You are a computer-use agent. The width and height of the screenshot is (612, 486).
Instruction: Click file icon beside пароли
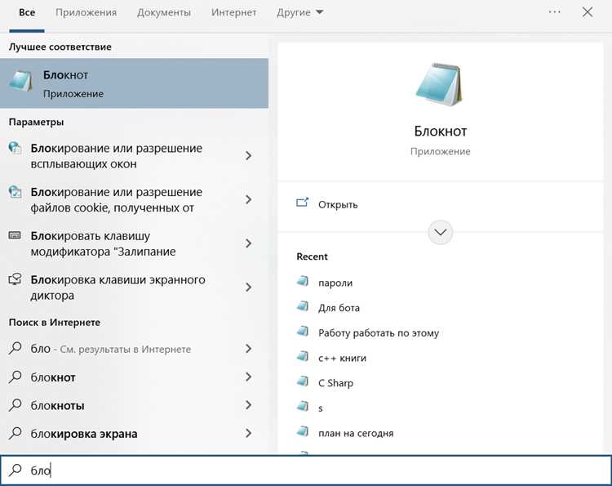pos(303,280)
